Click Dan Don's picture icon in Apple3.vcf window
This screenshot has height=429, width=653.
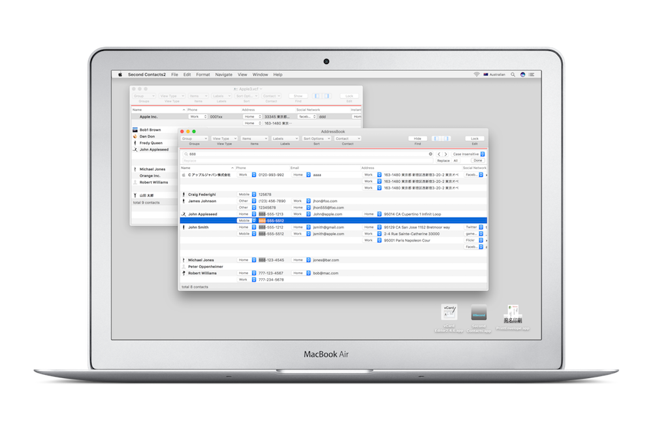(x=135, y=136)
